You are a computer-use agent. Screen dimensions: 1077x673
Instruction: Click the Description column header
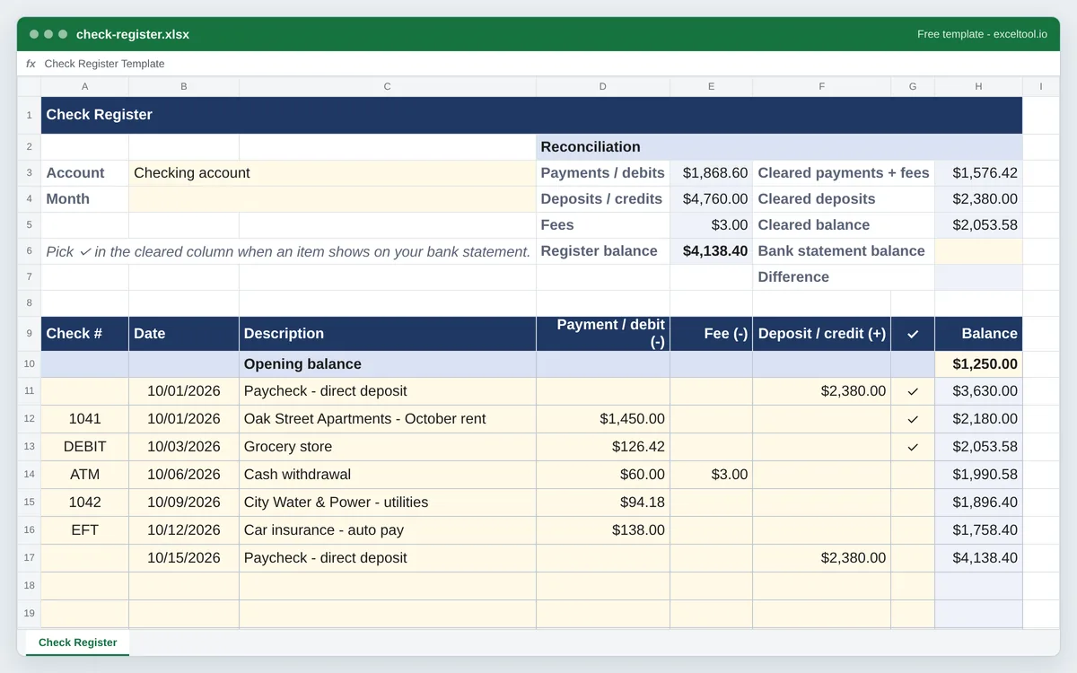pos(388,334)
